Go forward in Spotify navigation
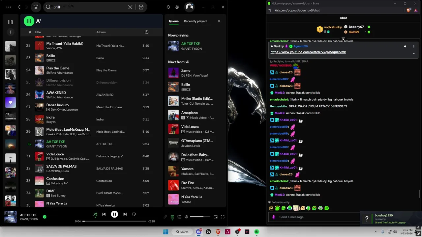Screen dimensions: 422x237 pos(27,7)
